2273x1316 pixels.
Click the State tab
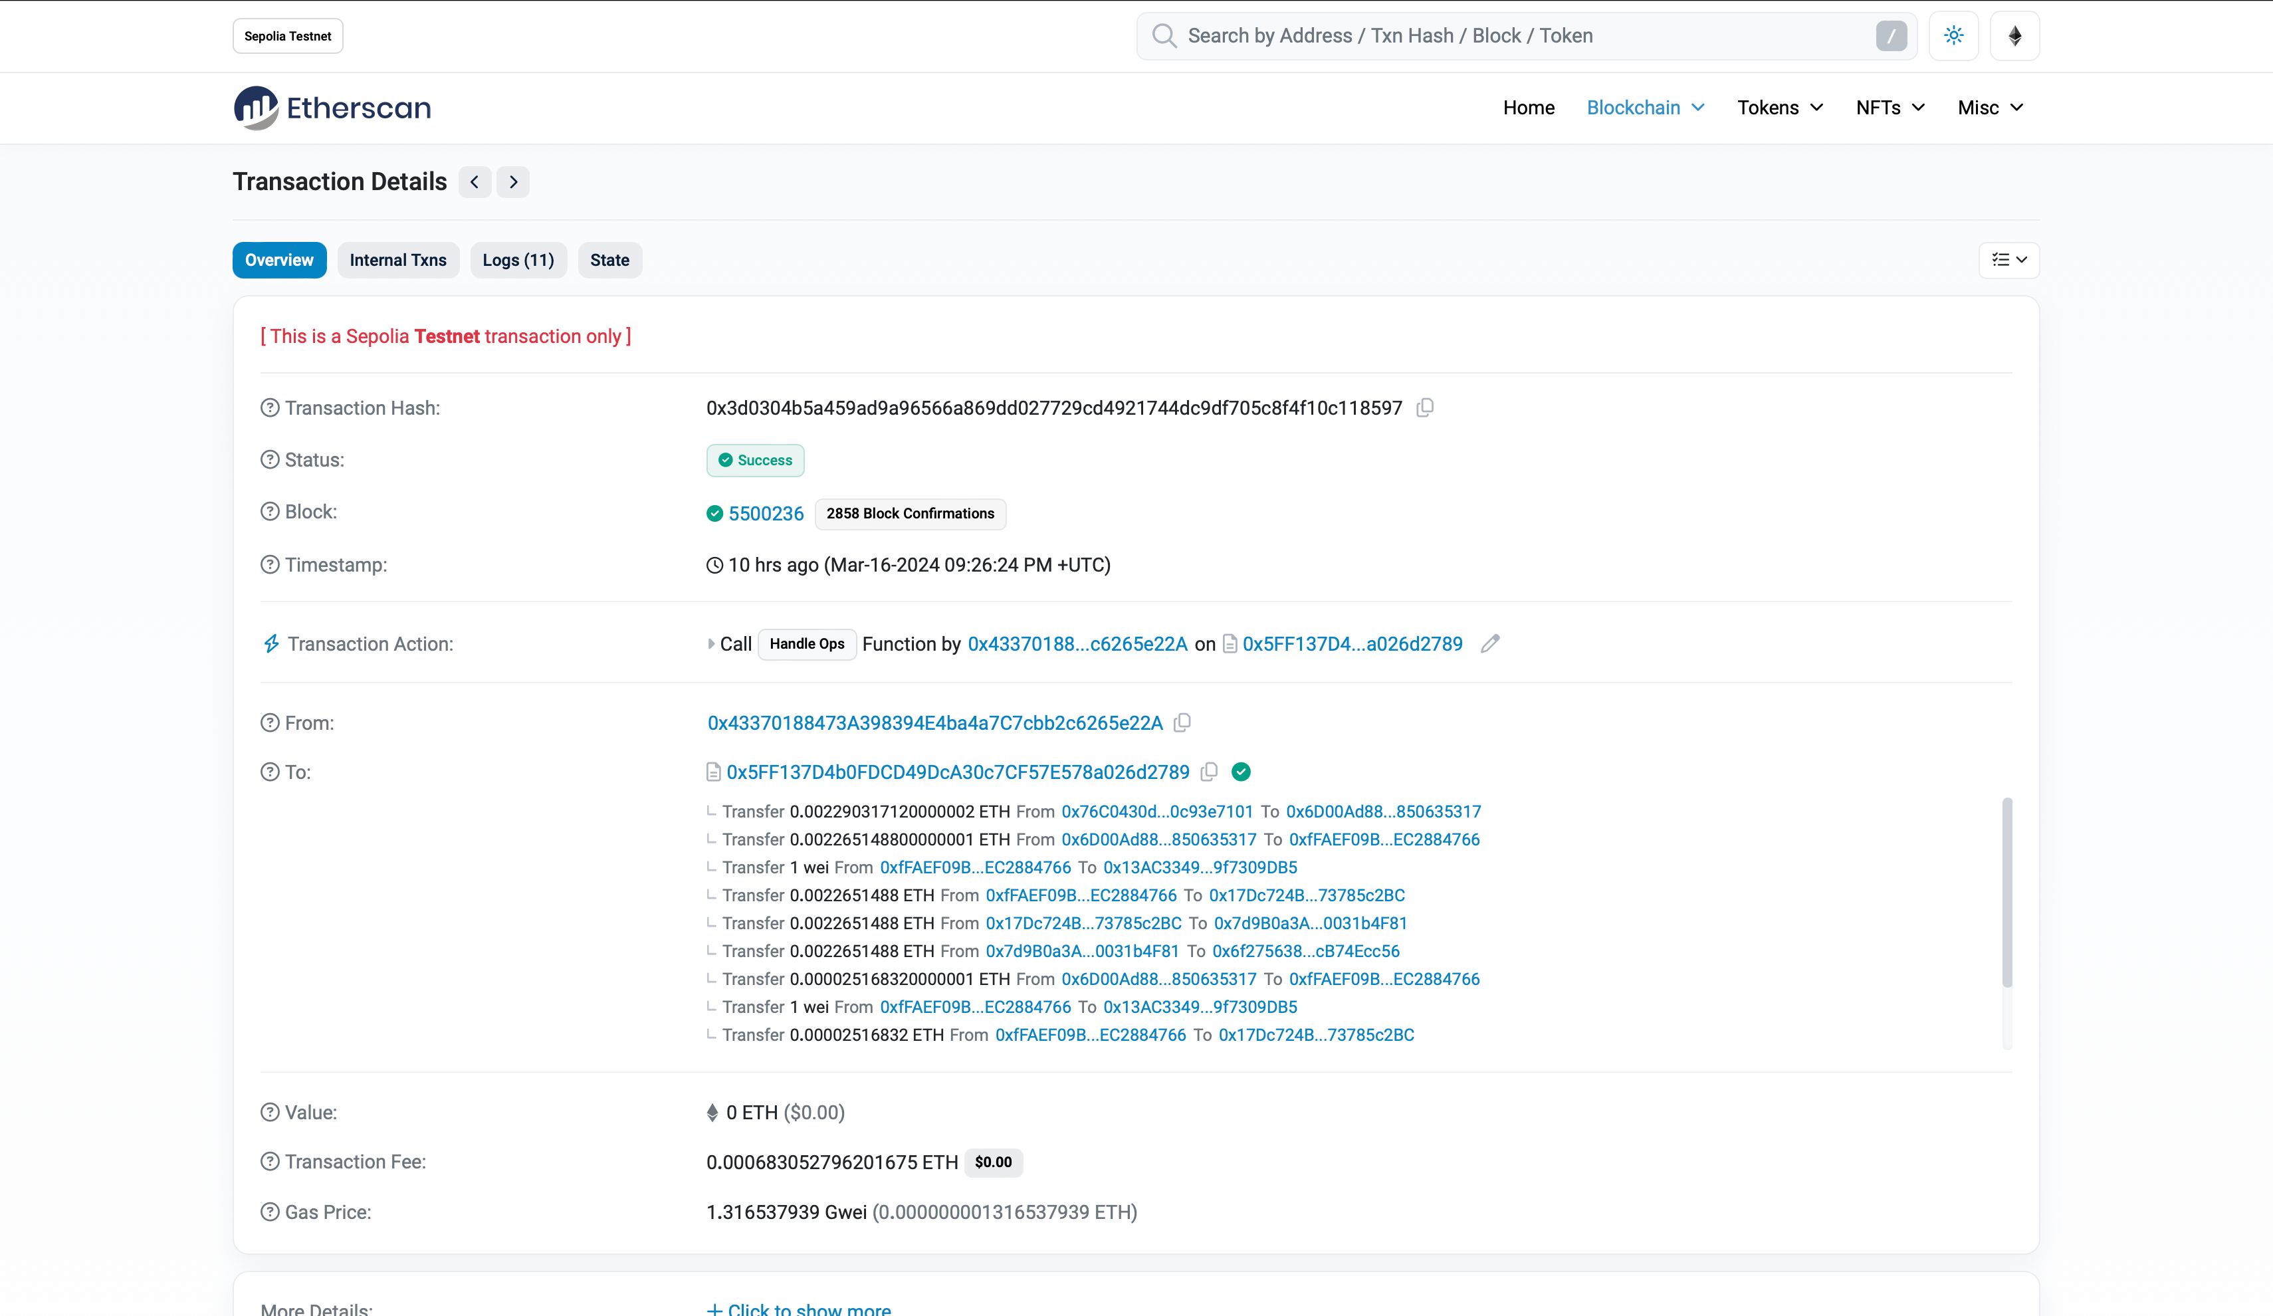tap(609, 260)
